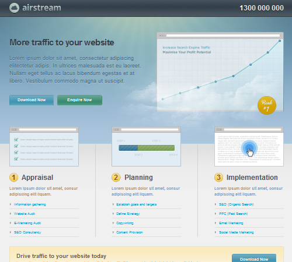This screenshot has height=262, width=292.
Task: Click the arrow bullet beside Define Strategy
Action: 113,214
